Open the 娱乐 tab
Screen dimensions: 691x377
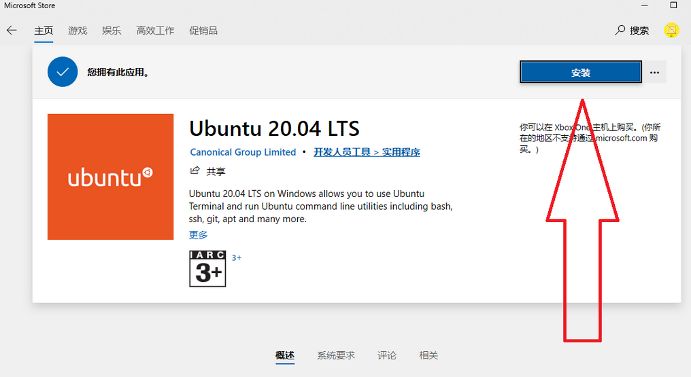pos(112,31)
